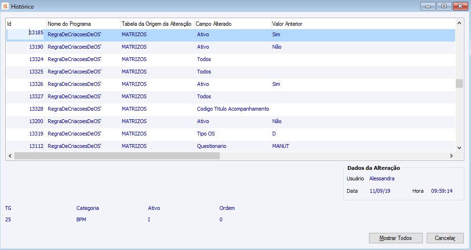Screen dimensions: 471x250
Task: Click the Mostrar Todos button
Action: 396,238
